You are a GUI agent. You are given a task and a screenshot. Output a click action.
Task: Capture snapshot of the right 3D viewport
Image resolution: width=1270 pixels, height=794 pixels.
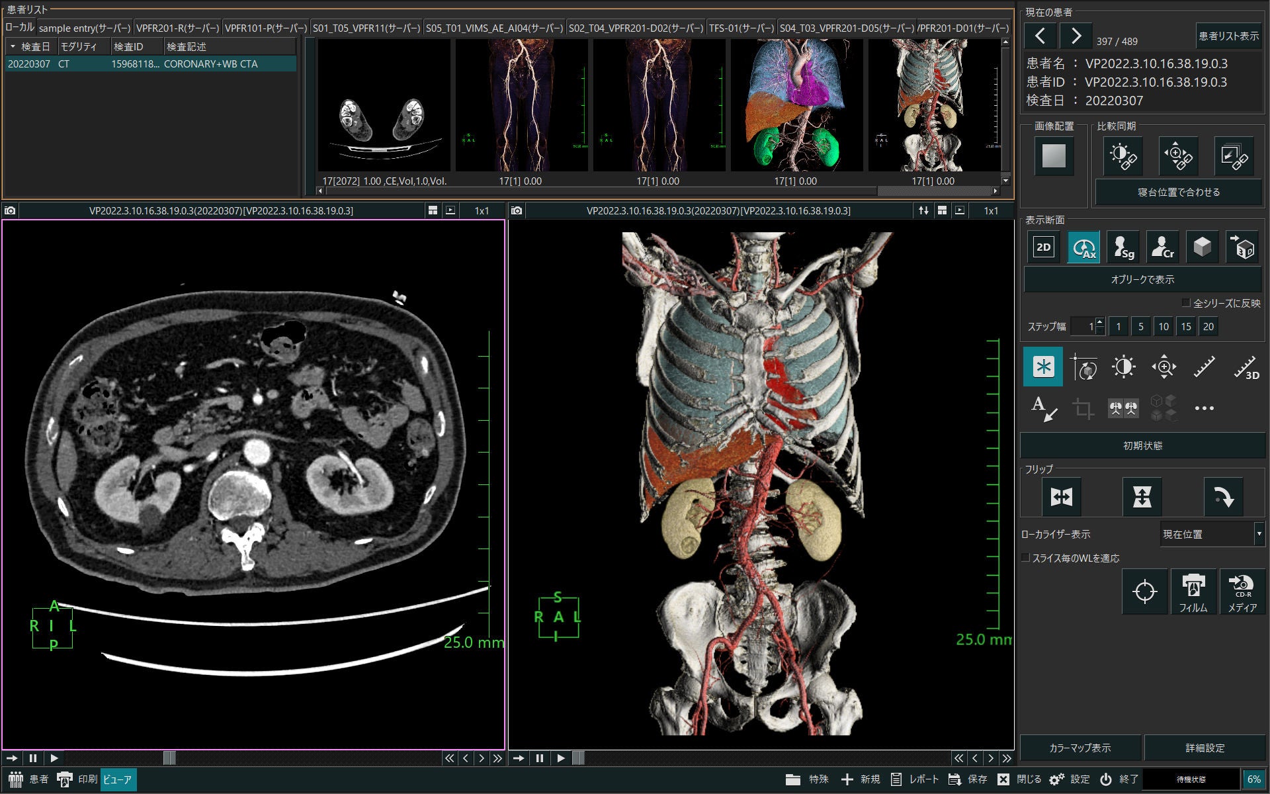[517, 210]
